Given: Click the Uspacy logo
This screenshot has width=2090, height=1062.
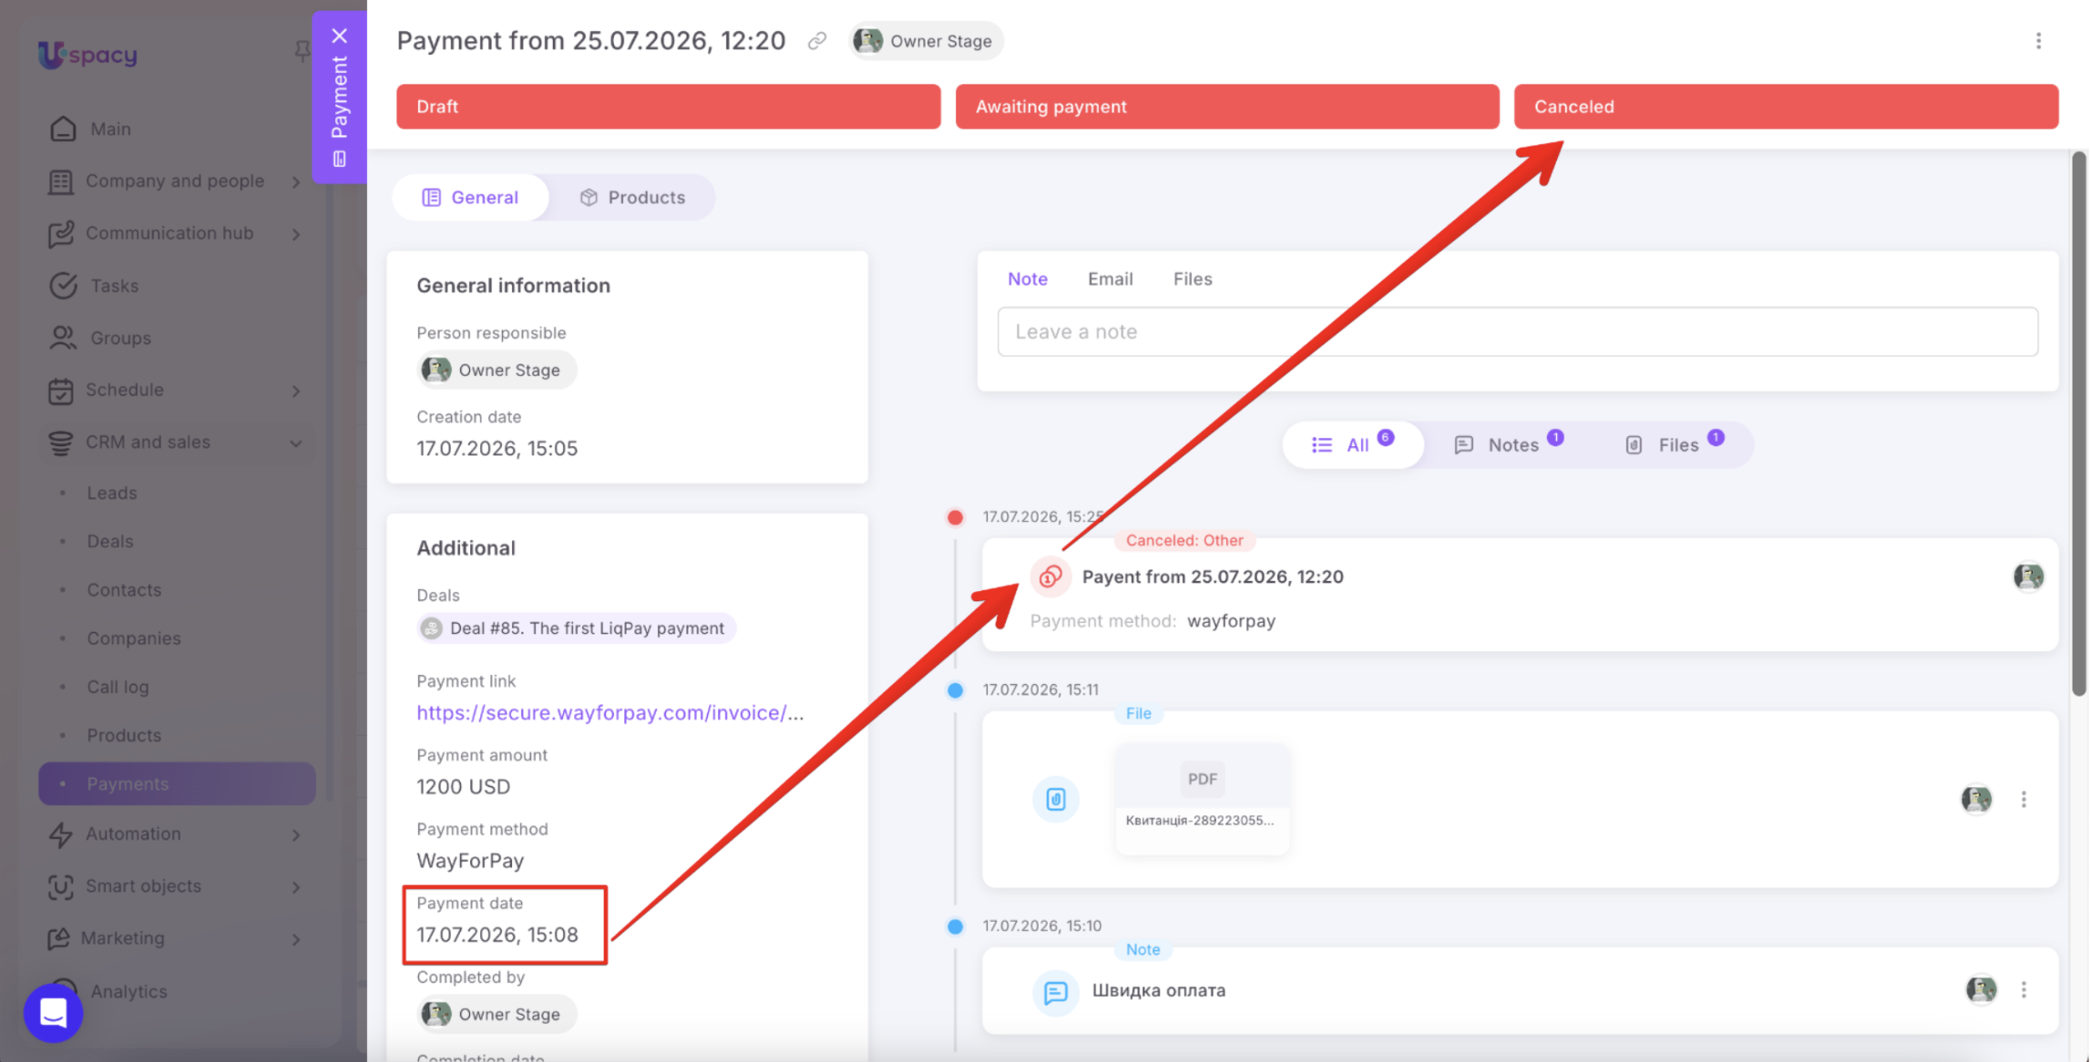Looking at the screenshot, I should pos(88,54).
